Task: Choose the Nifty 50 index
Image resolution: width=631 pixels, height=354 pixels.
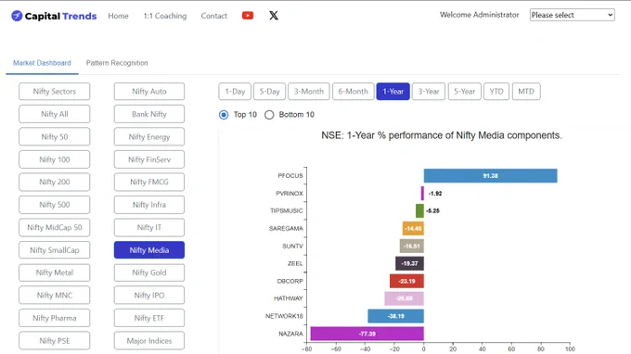Action: click(55, 137)
